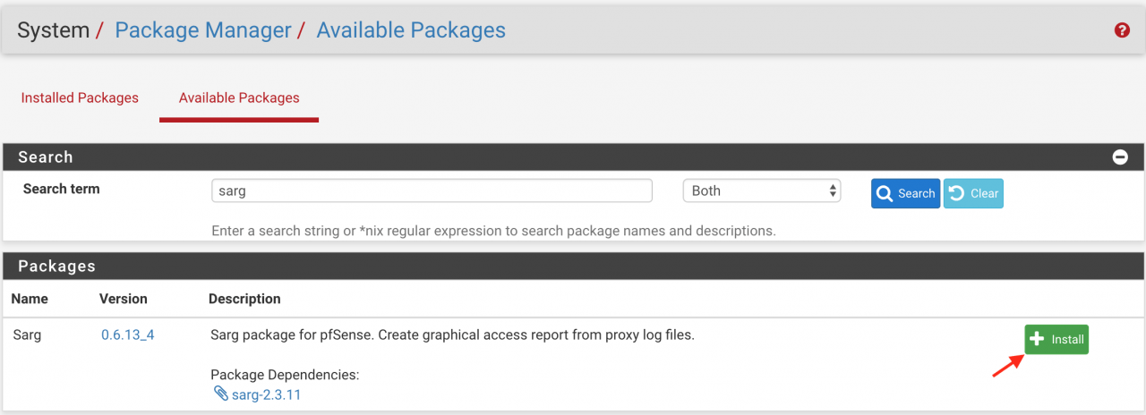Focus the Search term input field
The image size is (1146, 415).
[x=432, y=191]
